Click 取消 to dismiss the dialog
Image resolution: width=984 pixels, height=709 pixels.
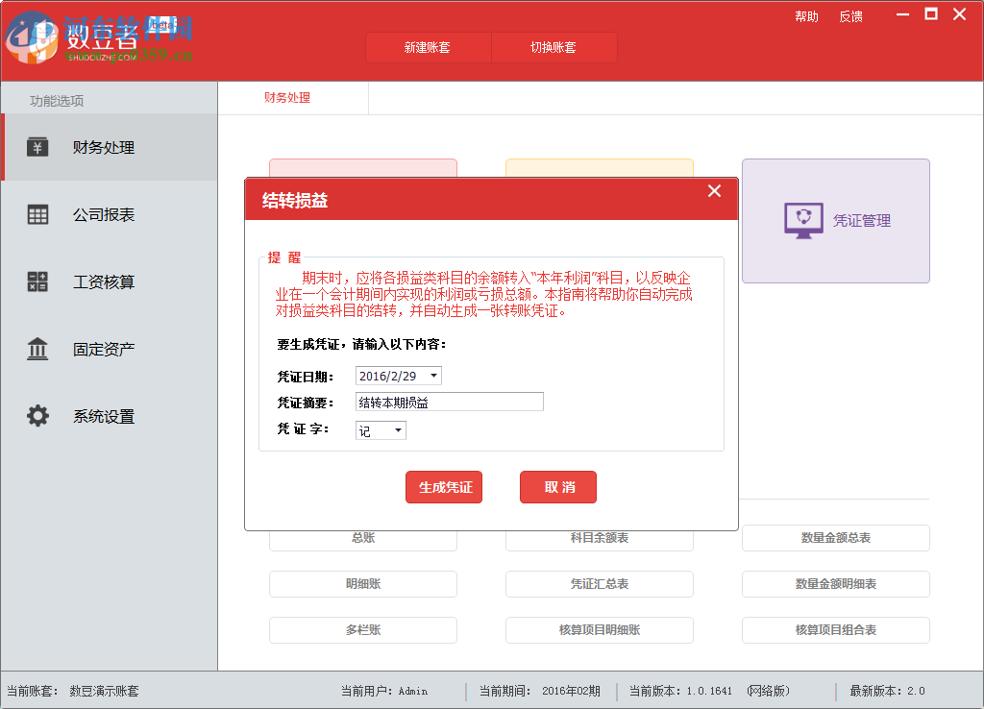click(557, 487)
